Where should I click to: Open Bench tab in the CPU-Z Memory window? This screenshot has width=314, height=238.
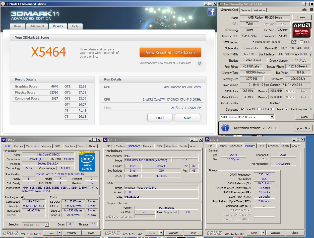(285, 146)
